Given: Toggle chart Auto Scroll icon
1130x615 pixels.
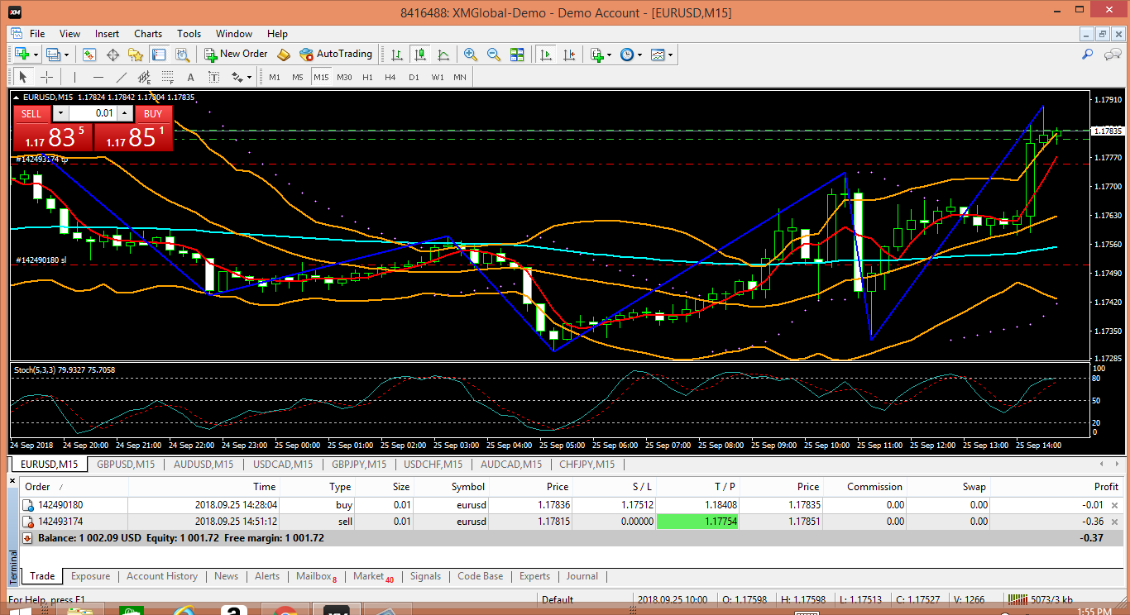Looking at the screenshot, I should coord(545,55).
